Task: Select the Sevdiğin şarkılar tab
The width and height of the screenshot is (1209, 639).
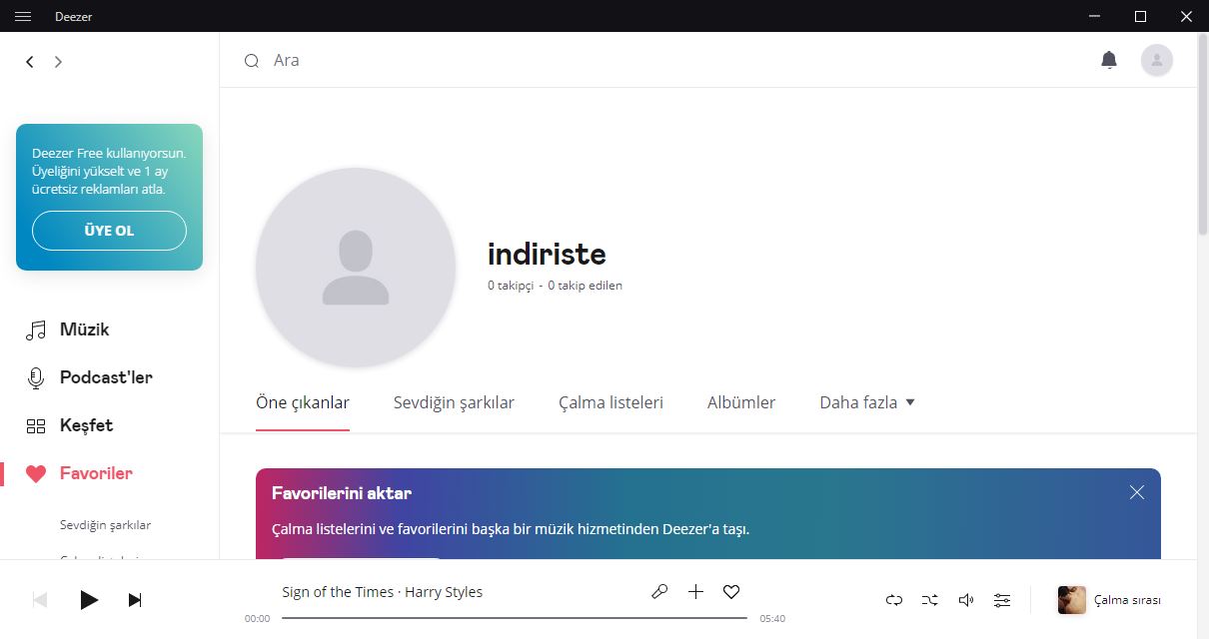Action: point(454,403)
